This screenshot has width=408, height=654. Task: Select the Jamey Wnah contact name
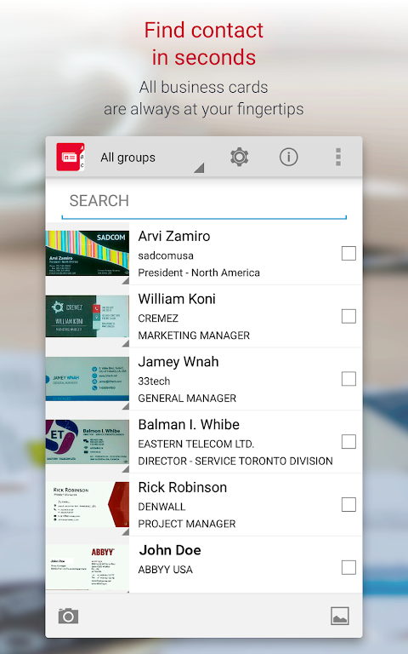click(x=178, y=362)
